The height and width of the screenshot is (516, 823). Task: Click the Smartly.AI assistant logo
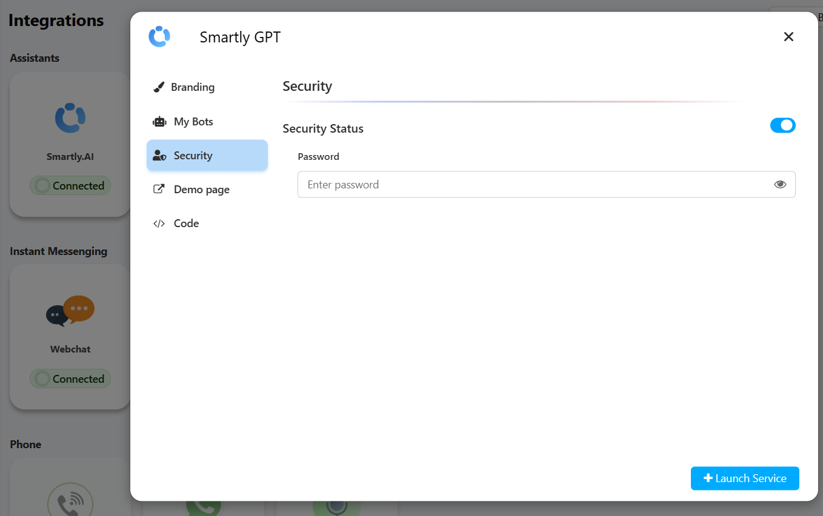click(70, 118)
